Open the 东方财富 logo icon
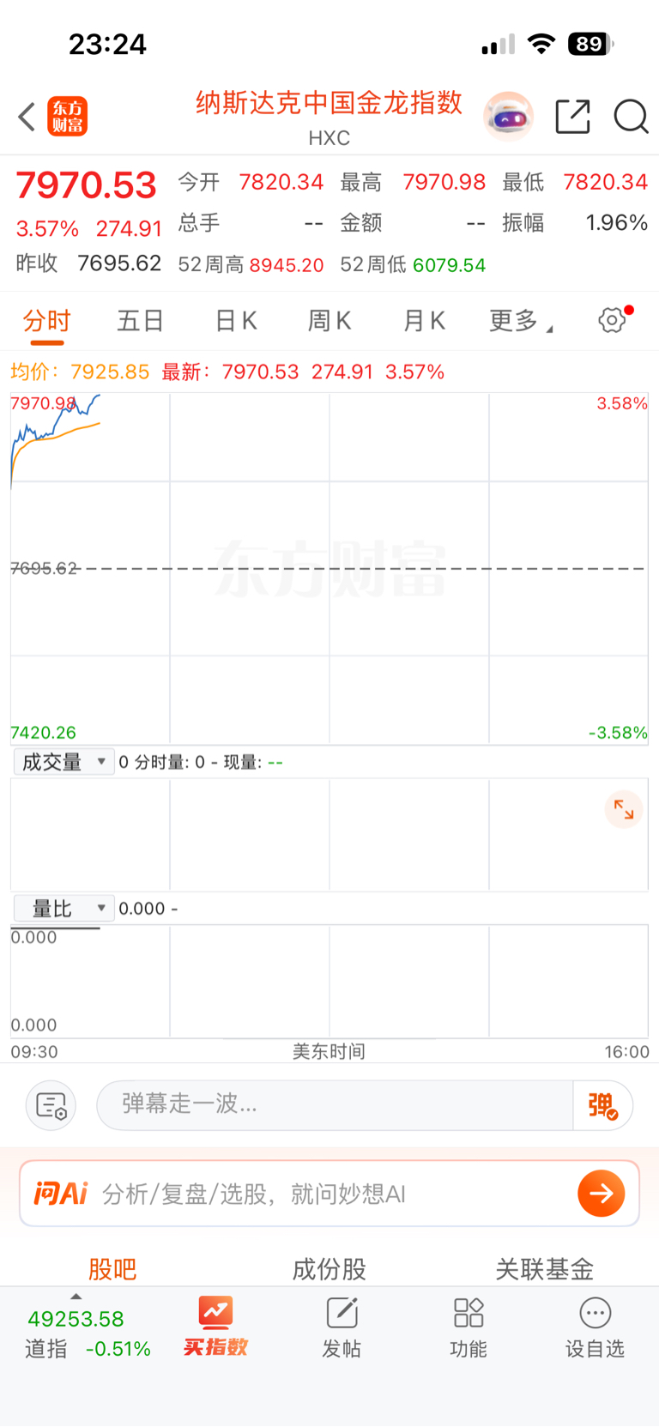This screenshot has height=1427, width=659. (x=68, y=117)
